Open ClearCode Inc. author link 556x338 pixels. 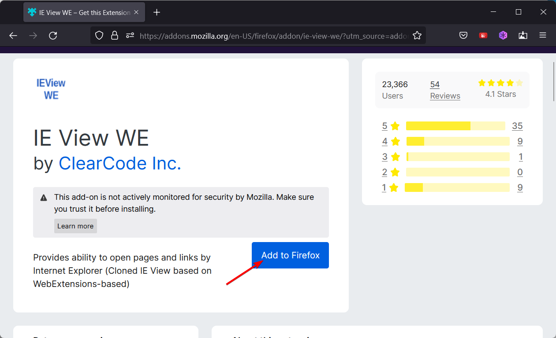[120, 163]
